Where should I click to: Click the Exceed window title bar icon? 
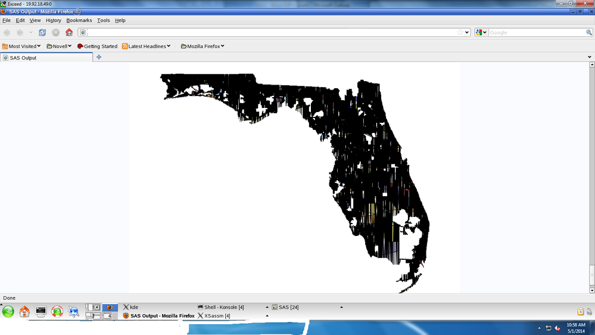[3, 4]
